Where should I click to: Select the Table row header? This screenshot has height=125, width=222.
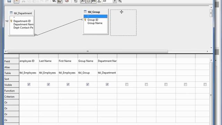11,73
